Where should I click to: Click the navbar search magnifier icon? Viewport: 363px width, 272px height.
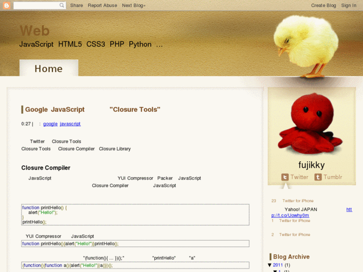pos(61,5)
